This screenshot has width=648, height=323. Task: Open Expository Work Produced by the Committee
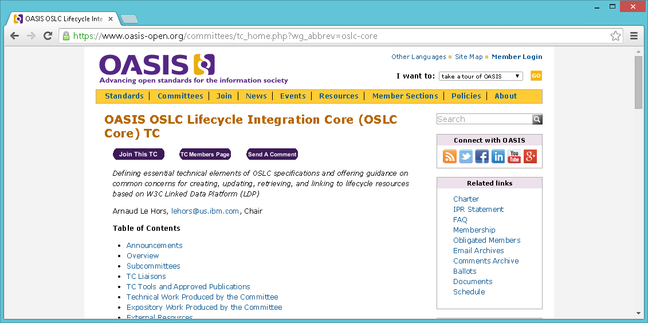point(204,308)
